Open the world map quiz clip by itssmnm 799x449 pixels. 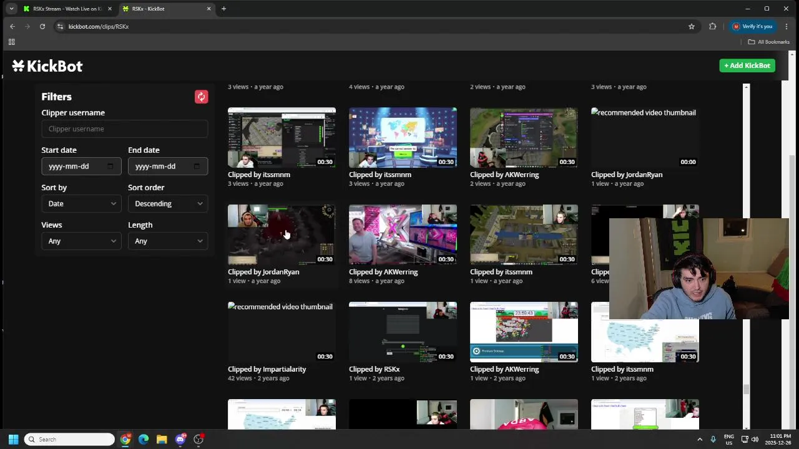(x=403, y=137)
